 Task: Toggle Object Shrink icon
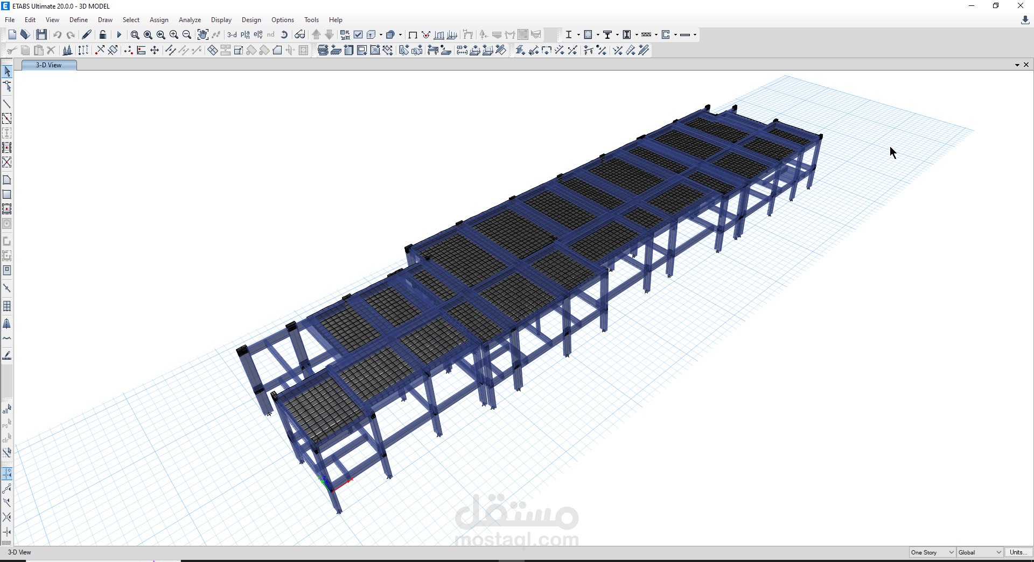pos(345,34)
